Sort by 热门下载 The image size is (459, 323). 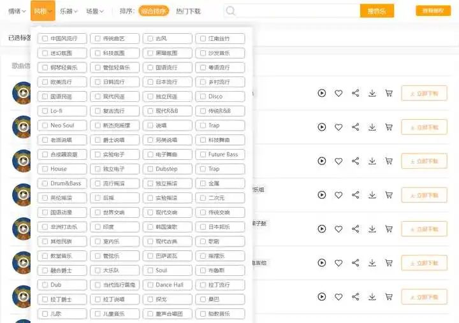tap(188, 11)
